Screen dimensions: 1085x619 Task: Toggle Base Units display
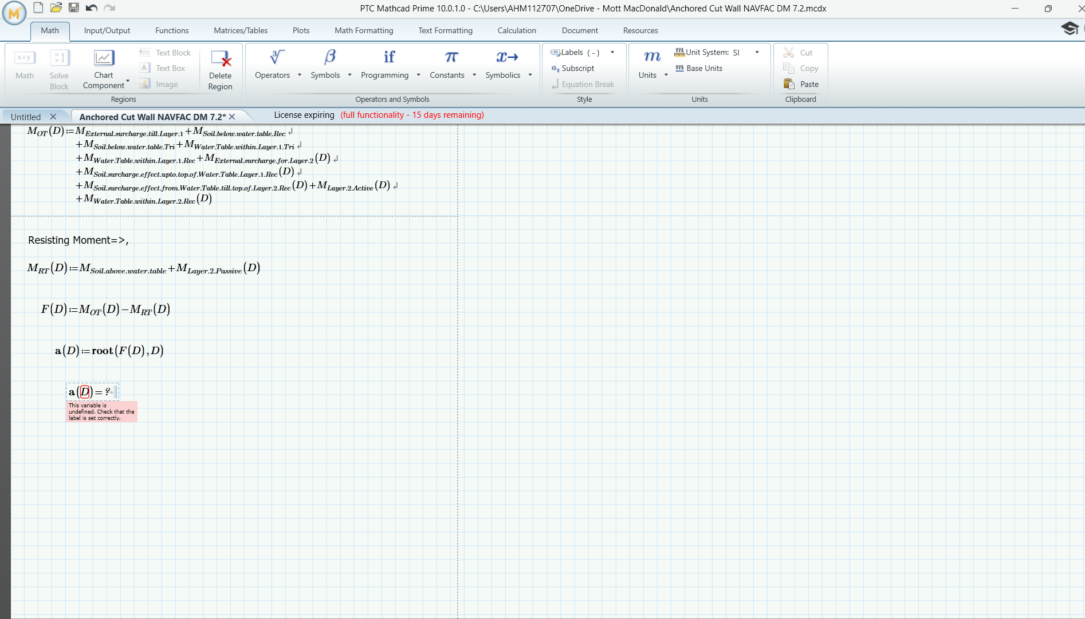(699, 68)
